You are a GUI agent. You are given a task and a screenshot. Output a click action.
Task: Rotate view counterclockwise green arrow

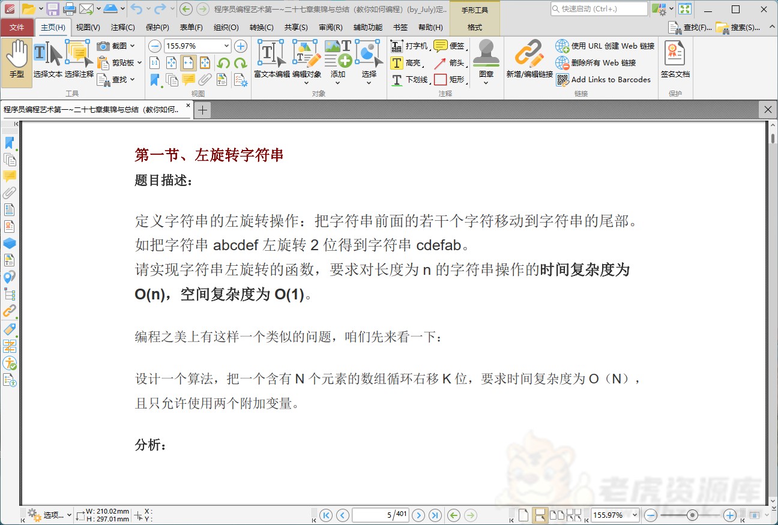(x=223, y=63)
